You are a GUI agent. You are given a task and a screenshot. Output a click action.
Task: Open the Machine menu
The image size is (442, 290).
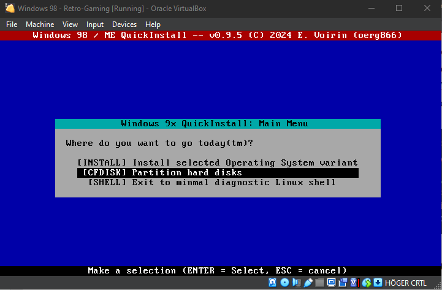pyautogui.click(x=40, y=25)
